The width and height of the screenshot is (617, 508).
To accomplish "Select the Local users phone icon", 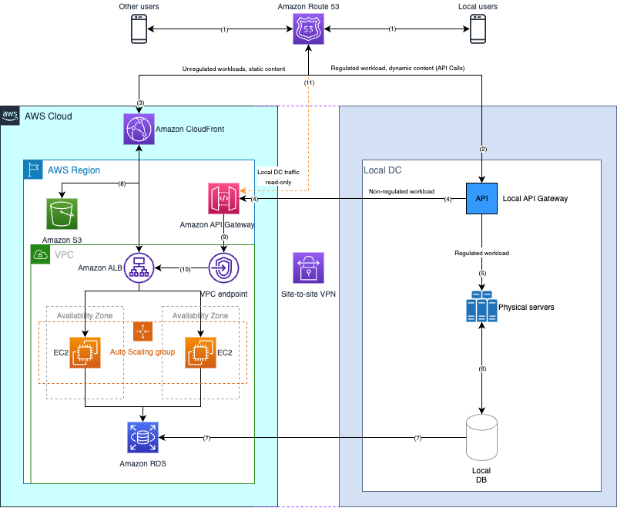I will click(x=478, y=29).
